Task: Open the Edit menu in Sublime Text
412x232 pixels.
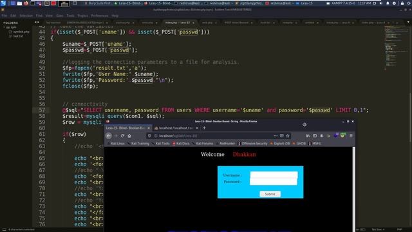Action: tap(13, 15)
